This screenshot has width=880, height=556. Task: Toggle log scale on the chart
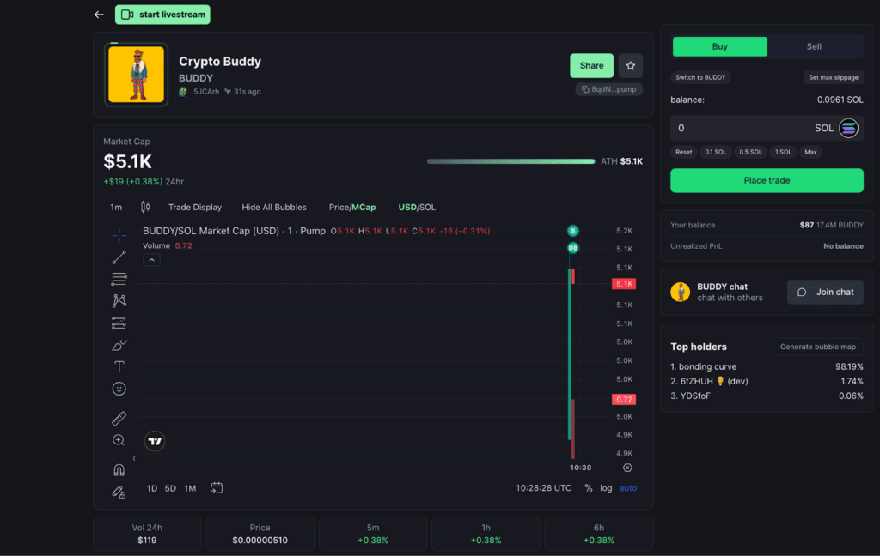[606, 488]
